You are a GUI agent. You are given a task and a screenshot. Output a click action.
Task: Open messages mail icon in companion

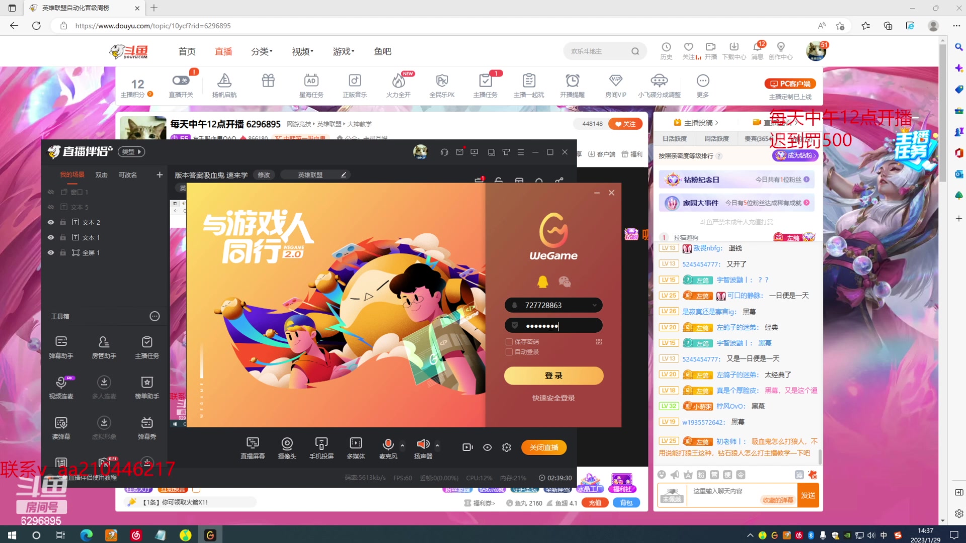coord(459,152)
